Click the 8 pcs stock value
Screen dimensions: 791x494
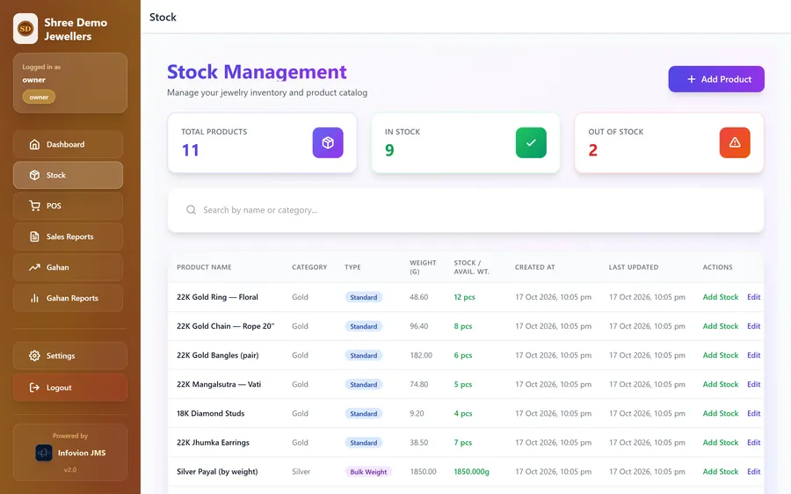[x=462, y=326]
